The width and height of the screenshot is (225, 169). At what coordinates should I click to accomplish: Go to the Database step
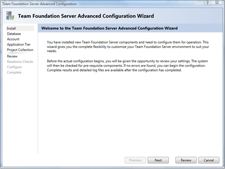[14, 34]
